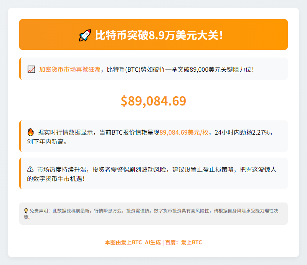Viewport: 307px width, 265px height.
Task: Click the headline 比特币突破8.9万美元大关!
Action: click(159, 35)
